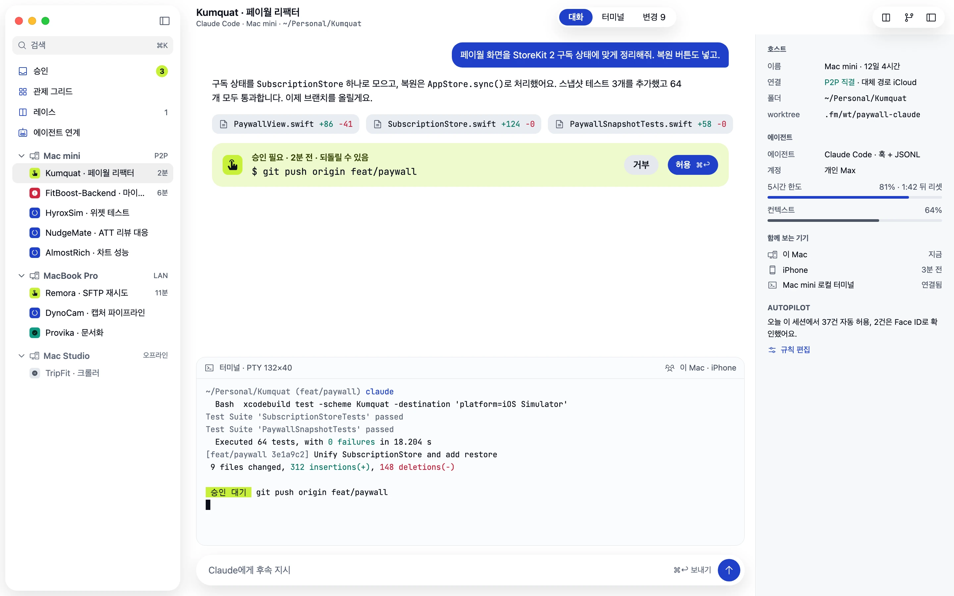Select HyroxSim · 위젯 테스트 session
The width and height of the screenshot is (954, 596).
[x=93, y=213]
